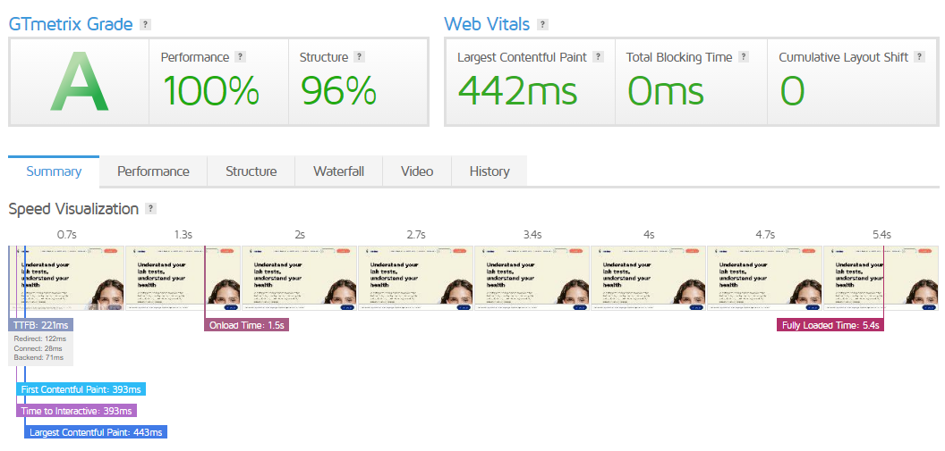The image size is (945, 451).
Task: Click the Largest Contentful Paint label text
Action: 522,58
